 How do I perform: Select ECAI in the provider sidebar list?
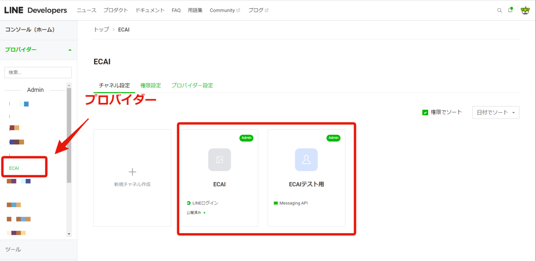tap(14, 168)
